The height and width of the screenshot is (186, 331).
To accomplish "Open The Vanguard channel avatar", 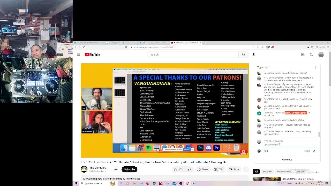I will [84, 169].
